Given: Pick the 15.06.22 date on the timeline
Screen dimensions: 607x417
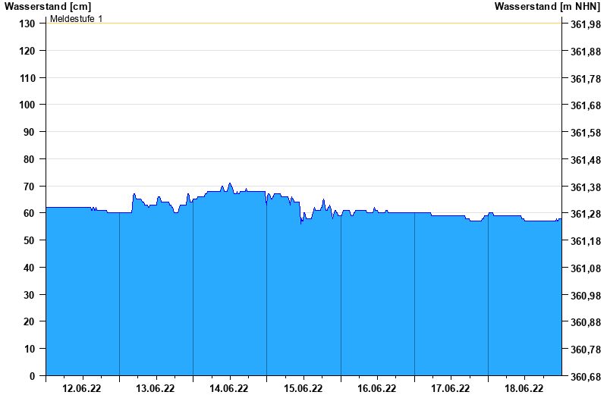Looking at the screenshot, I should click(x=303, y=389).
